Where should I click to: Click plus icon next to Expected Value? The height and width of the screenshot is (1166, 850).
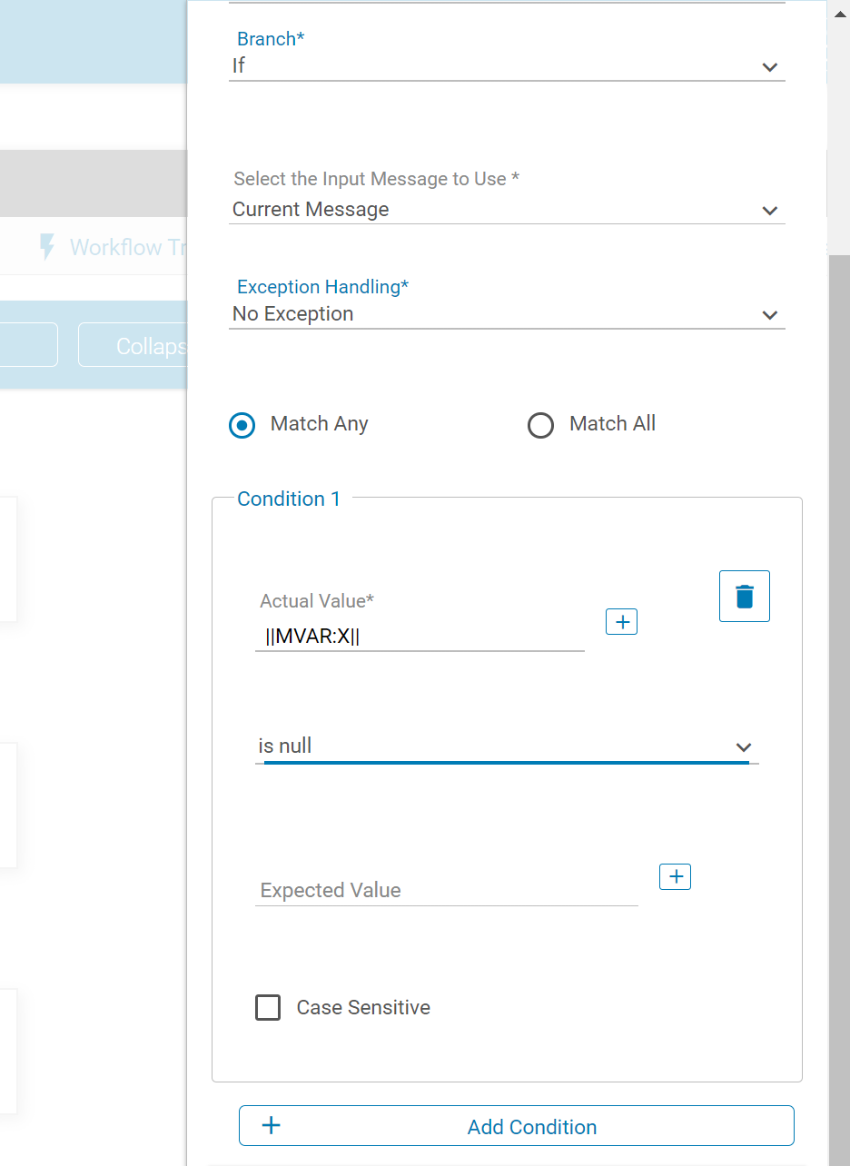click(675, 876)
